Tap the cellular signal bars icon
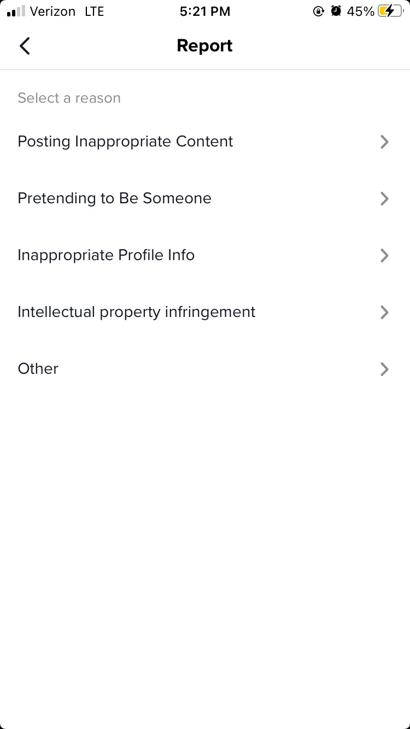 coord(16,11)
